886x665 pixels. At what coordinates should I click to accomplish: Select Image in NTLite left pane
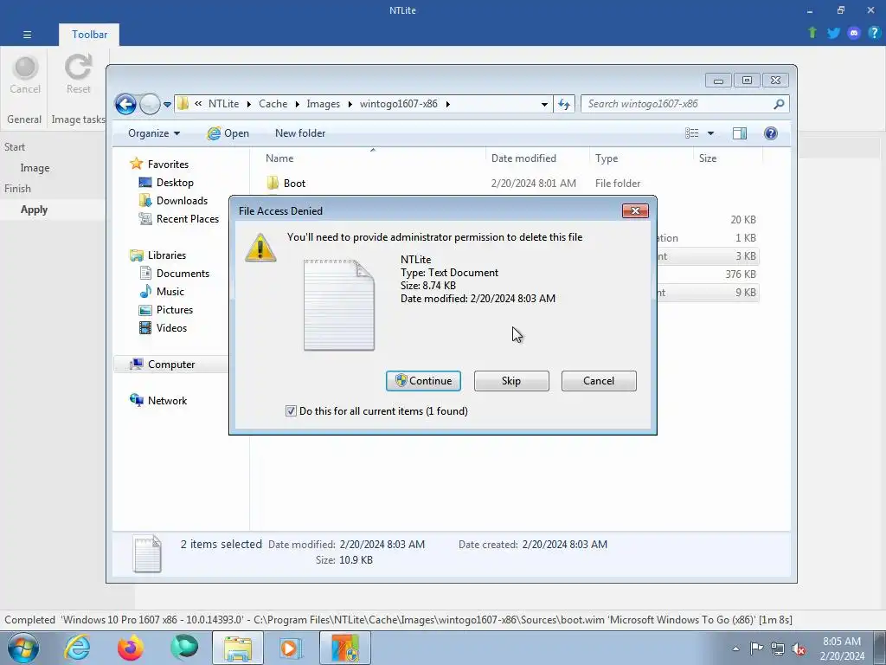click(x=35, y=168)
